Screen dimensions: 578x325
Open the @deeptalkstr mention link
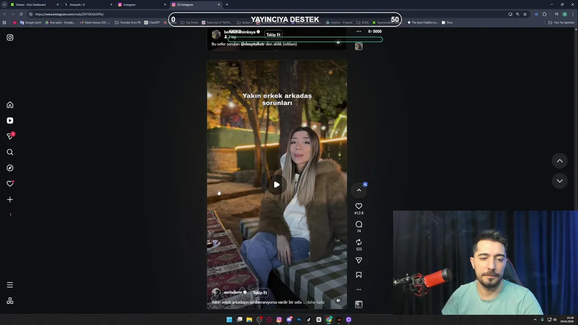coord(252,44)
